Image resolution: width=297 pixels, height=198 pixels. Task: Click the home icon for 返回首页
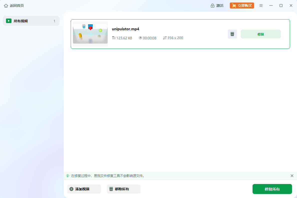tap(6, 6)
